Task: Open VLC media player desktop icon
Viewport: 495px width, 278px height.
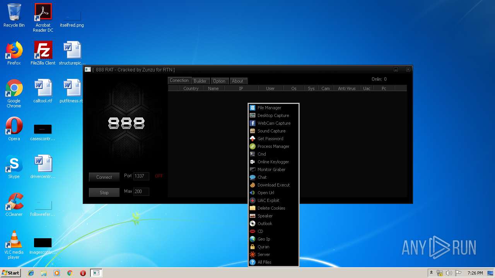Action: coord(14,245)
